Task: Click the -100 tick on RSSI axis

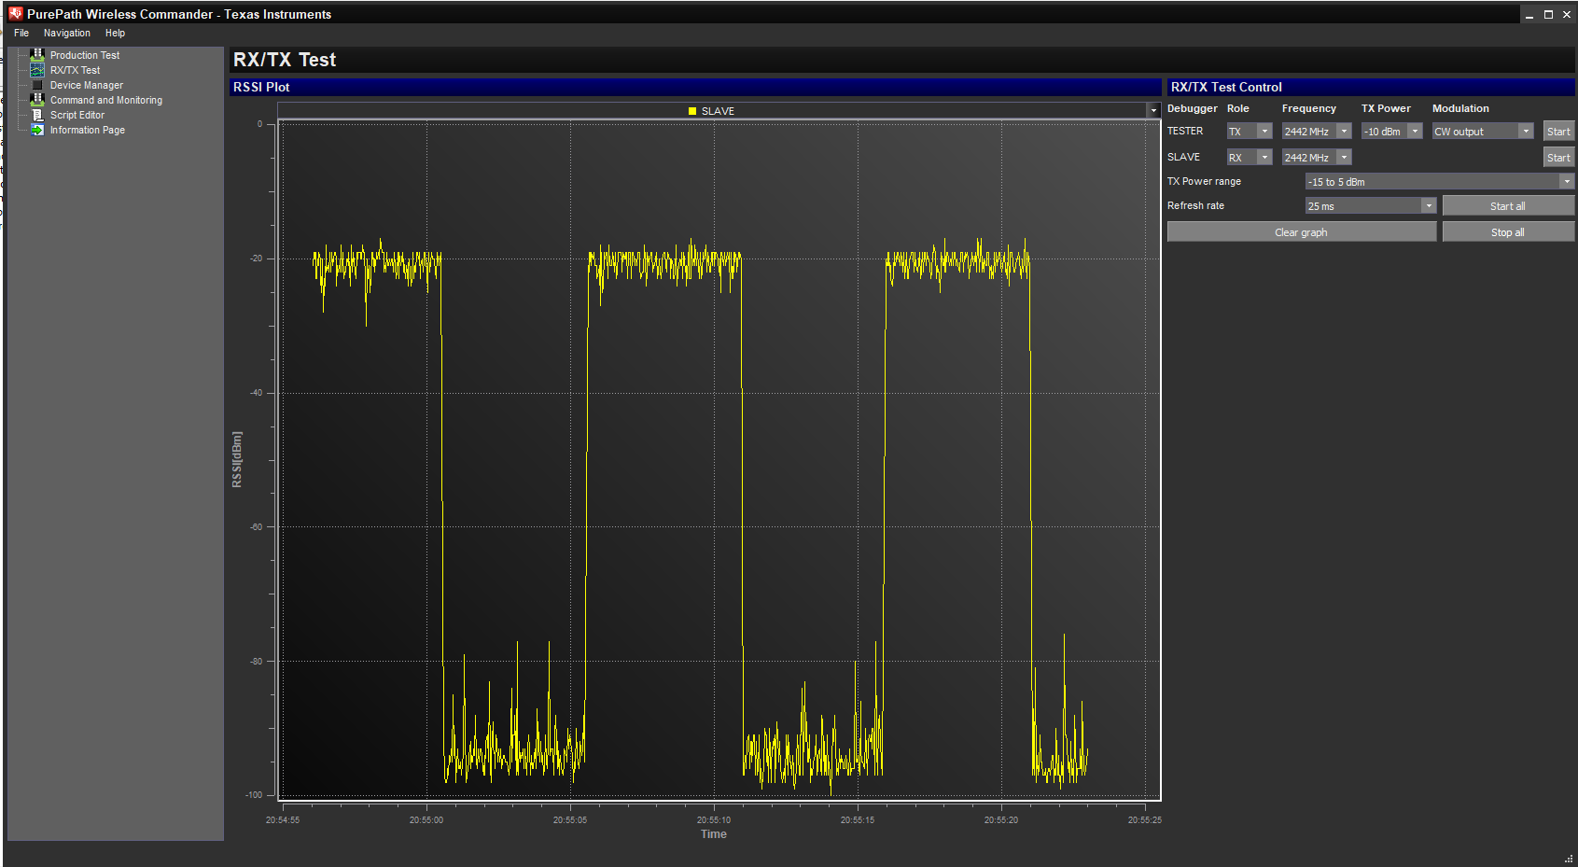Action: [254, 795]
